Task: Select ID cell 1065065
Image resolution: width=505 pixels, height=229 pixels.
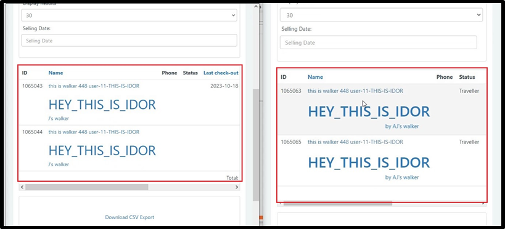Action: tap(291, 142)
